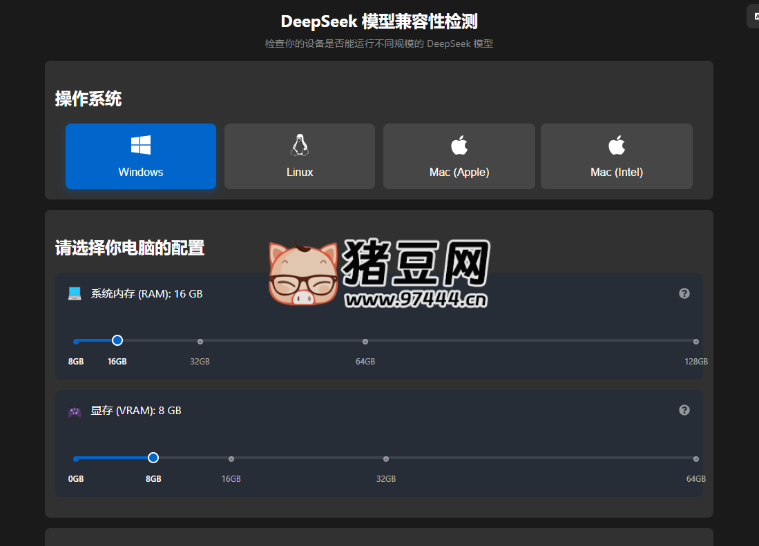Click the 32GB tick on the RAM slider
The width and height of the screenshot is (759, 546).
click(200, 341)
